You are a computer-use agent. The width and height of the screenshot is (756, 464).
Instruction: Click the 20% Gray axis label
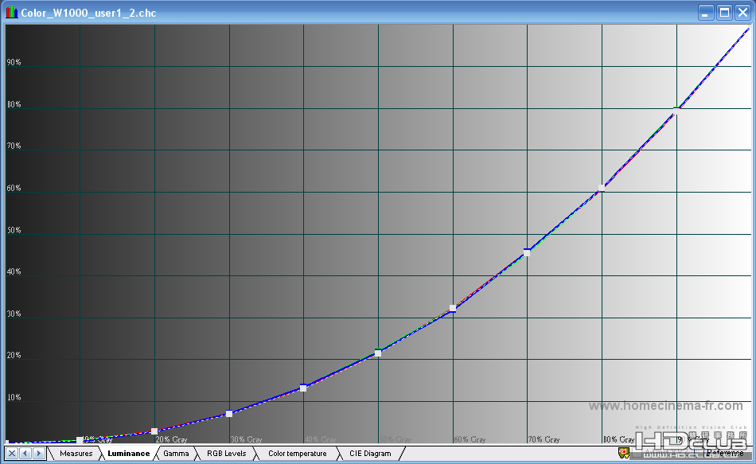(x=172, y=439)
